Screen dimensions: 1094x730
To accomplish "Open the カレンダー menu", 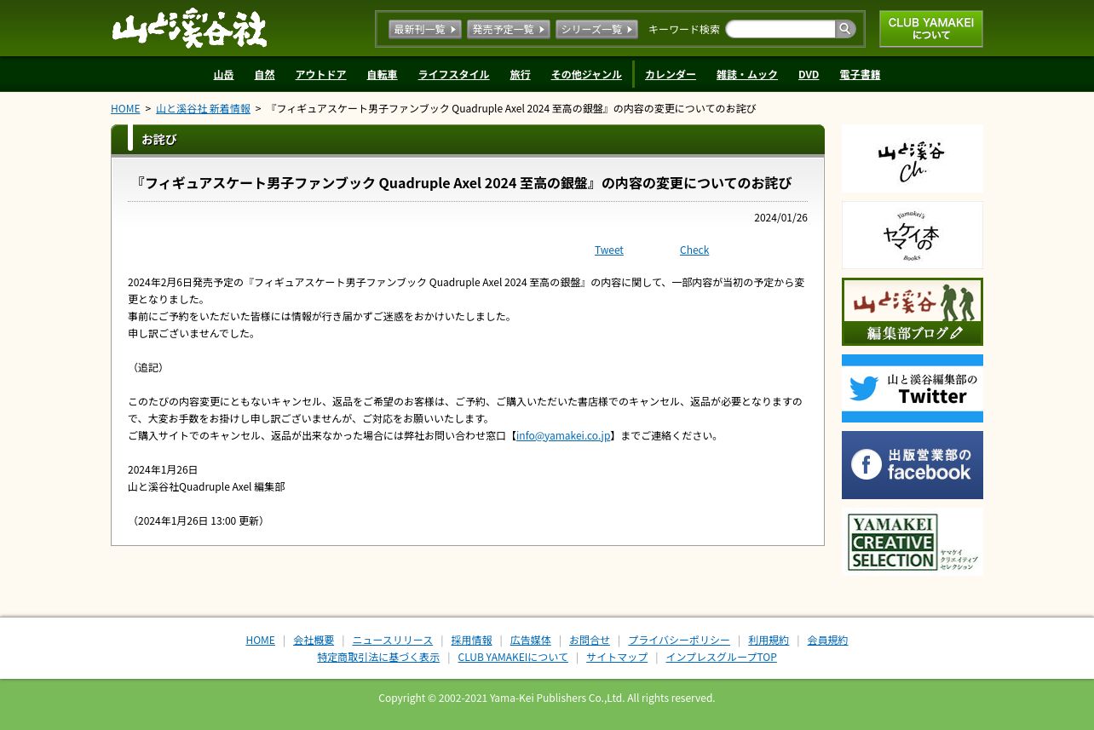I will pos(671,75).
